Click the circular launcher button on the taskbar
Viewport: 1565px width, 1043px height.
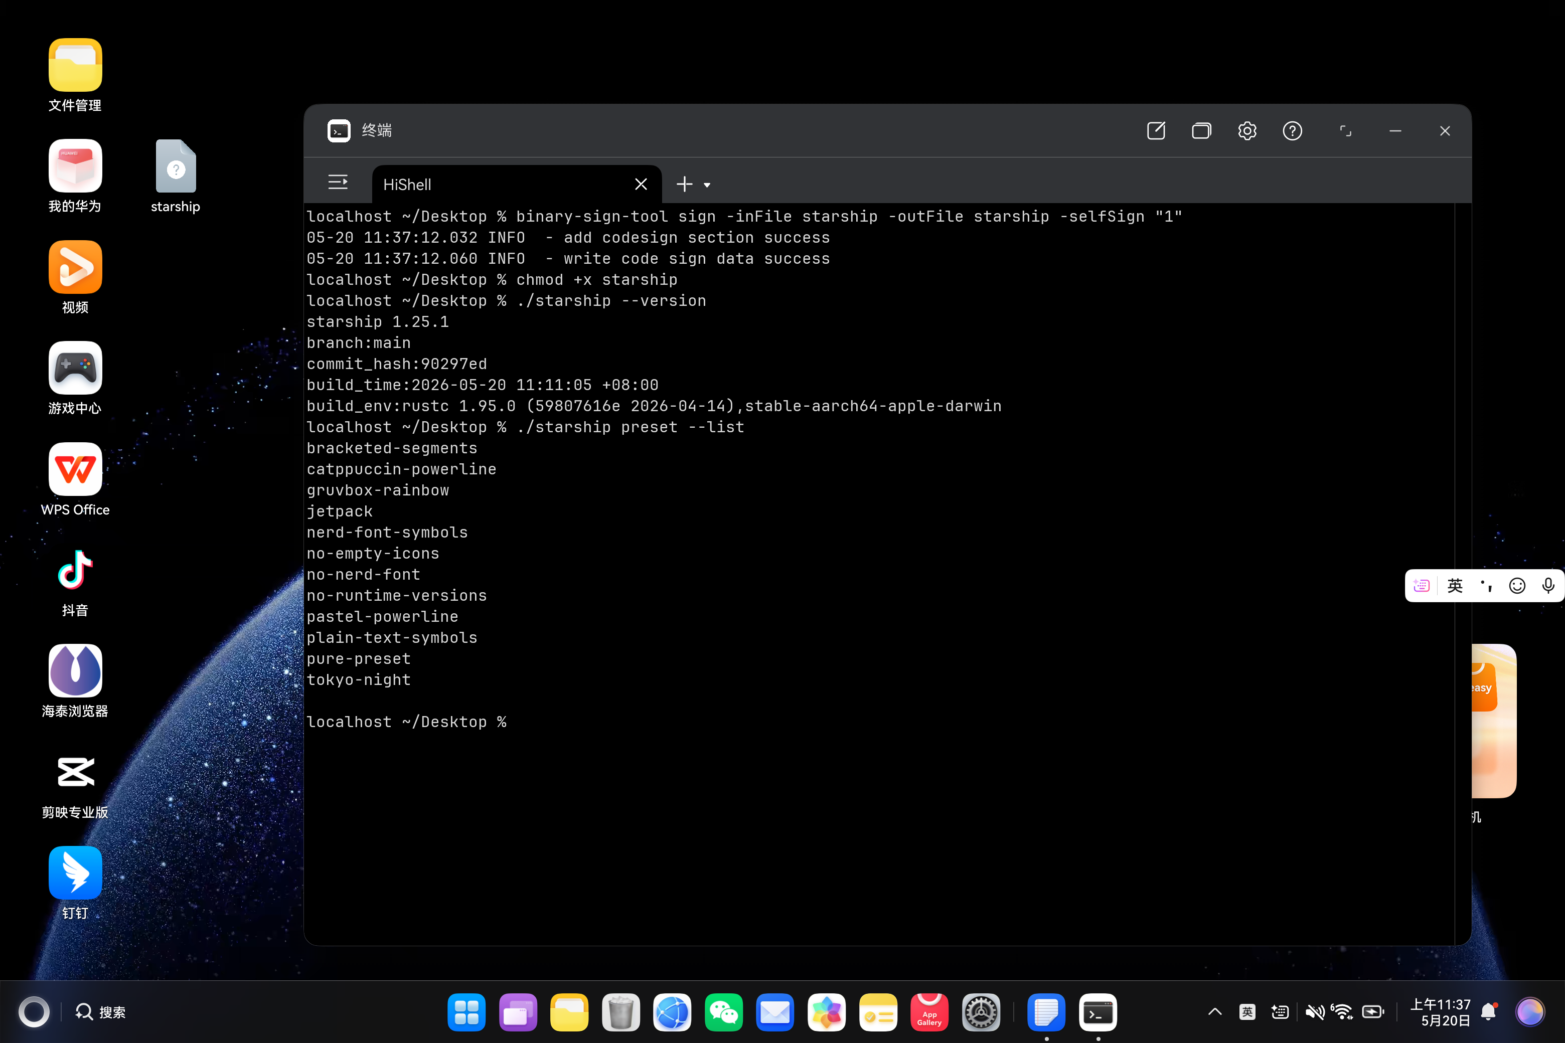coord(34,1012)
